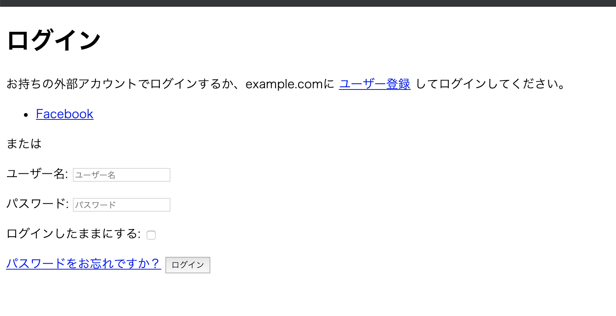Click the dark bar at page top

click(x=308, y=3)
